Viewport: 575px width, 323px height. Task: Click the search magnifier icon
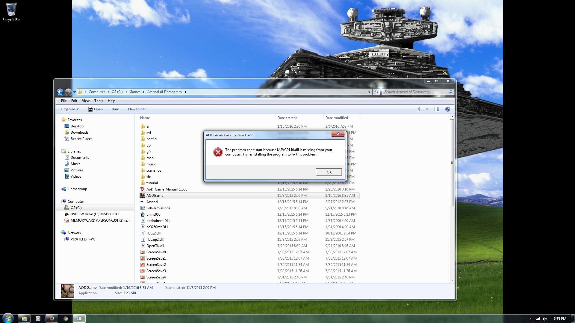coord(450,92)
